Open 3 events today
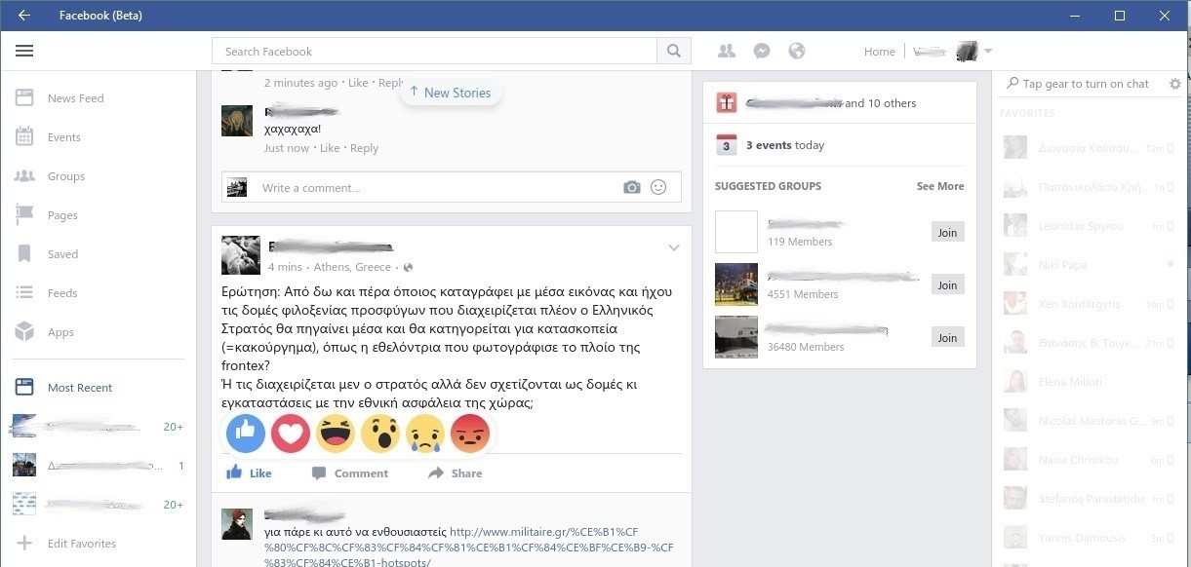 [785, 145]
